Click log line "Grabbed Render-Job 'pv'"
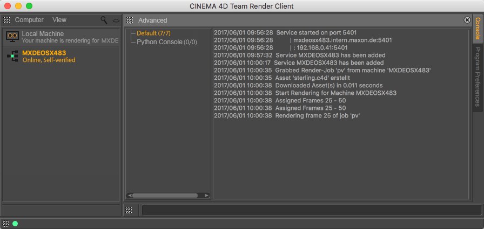 click(322, 70)
